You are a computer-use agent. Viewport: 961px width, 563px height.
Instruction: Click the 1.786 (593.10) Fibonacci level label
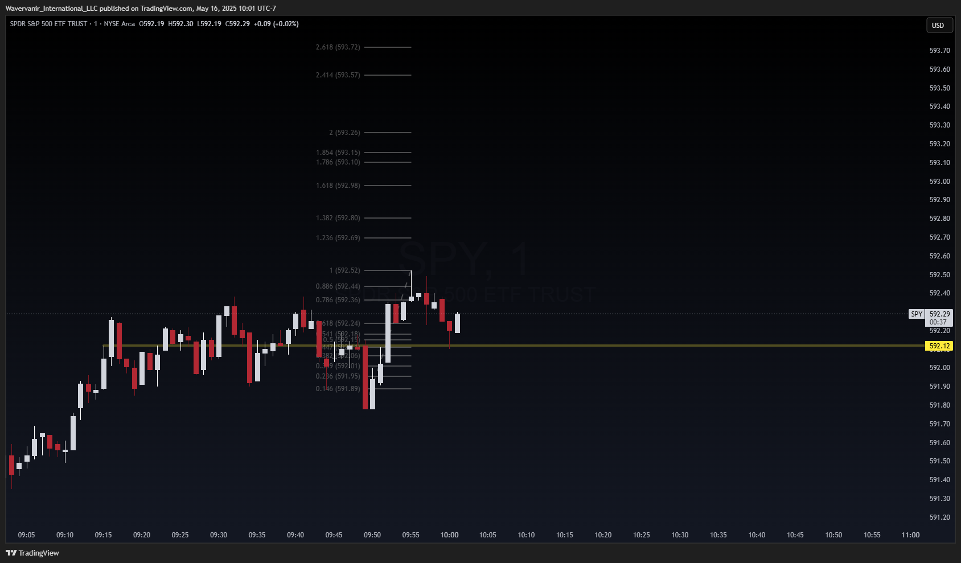click(338, 162)
